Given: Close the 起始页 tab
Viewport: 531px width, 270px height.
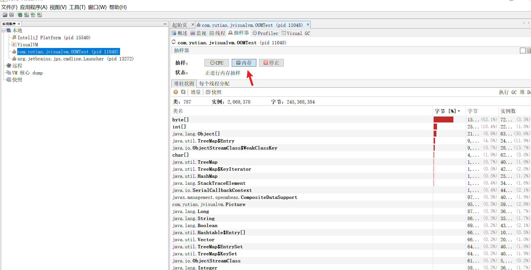Looking at the screenshot, I should pyautogui.click(x=193, y=25).
